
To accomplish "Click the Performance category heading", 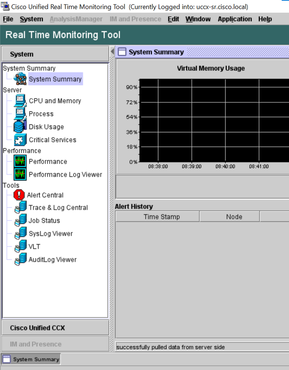I will pos(22,151).
